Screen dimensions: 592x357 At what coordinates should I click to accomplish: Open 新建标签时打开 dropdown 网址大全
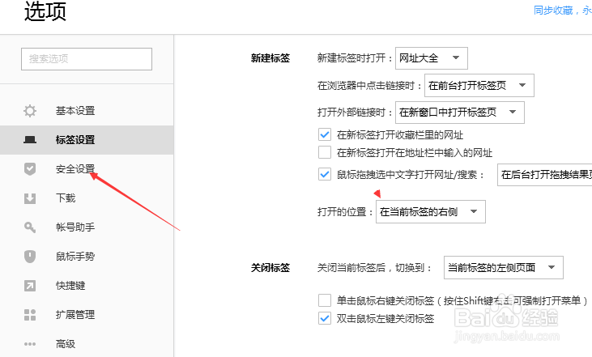click(x=432, y=58)
